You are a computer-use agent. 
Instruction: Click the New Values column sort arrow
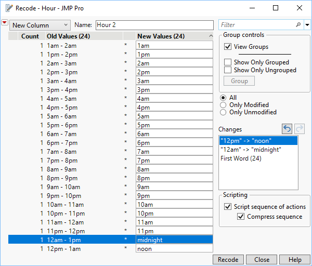pyautogui.click(x=210, y=36)
